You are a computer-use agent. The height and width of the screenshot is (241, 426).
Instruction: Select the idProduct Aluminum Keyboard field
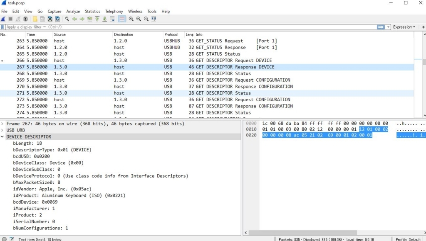pyautogui.click(x=69, y=195)
